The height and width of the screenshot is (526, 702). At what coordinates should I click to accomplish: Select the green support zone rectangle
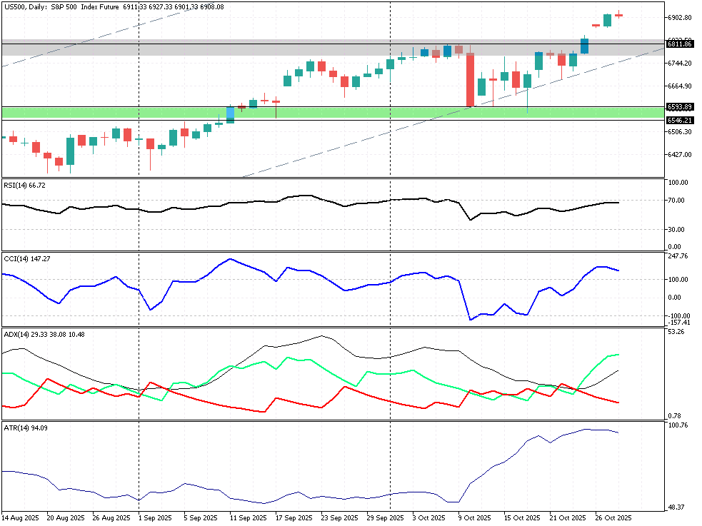coord(321,113)
